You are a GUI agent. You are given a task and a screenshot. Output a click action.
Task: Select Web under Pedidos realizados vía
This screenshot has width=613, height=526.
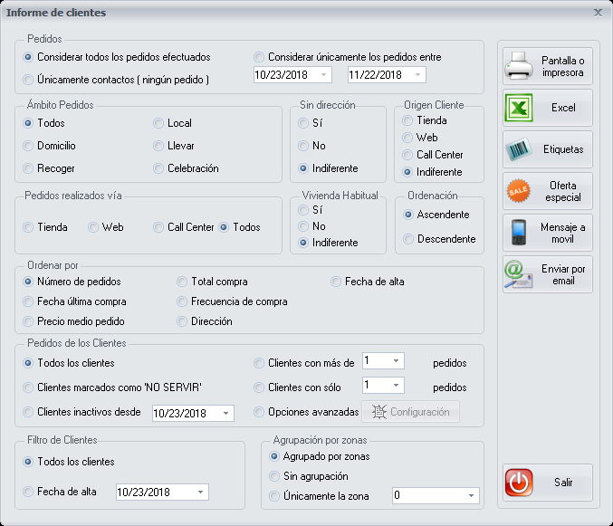pyautogui.click(x=93, y=227)
